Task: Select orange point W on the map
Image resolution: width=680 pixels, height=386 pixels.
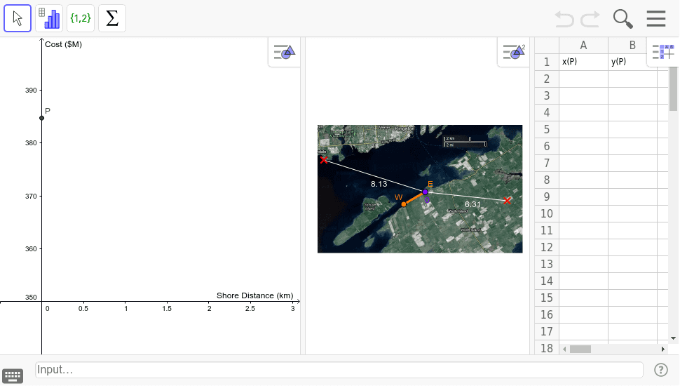Action: coord(404,204)
